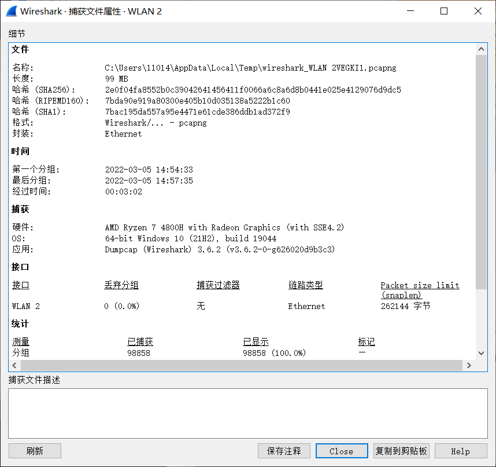Screen dimensions: 496x467
Task: Click the 链路类型 column header
Action: pos(306,285)
